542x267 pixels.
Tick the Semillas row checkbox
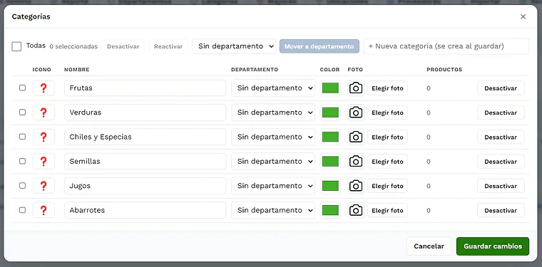(x=23, y=162)
